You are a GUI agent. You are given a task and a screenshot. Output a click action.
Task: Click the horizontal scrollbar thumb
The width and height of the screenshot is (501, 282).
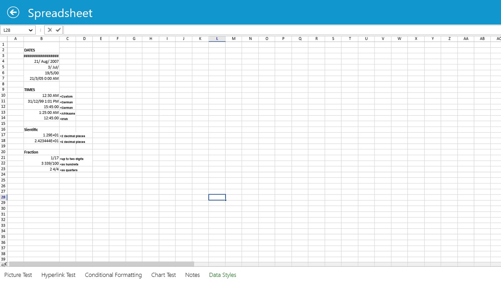tap(102, 264)
